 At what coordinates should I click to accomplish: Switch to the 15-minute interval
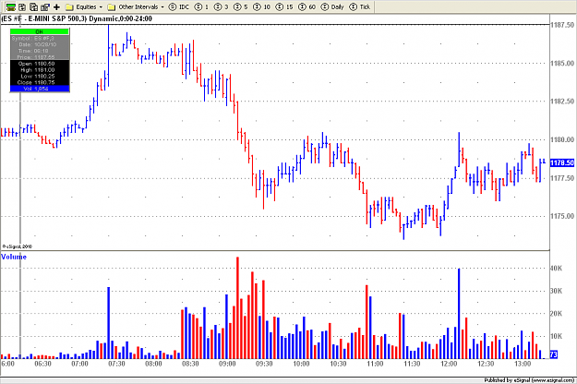point(285,6)
